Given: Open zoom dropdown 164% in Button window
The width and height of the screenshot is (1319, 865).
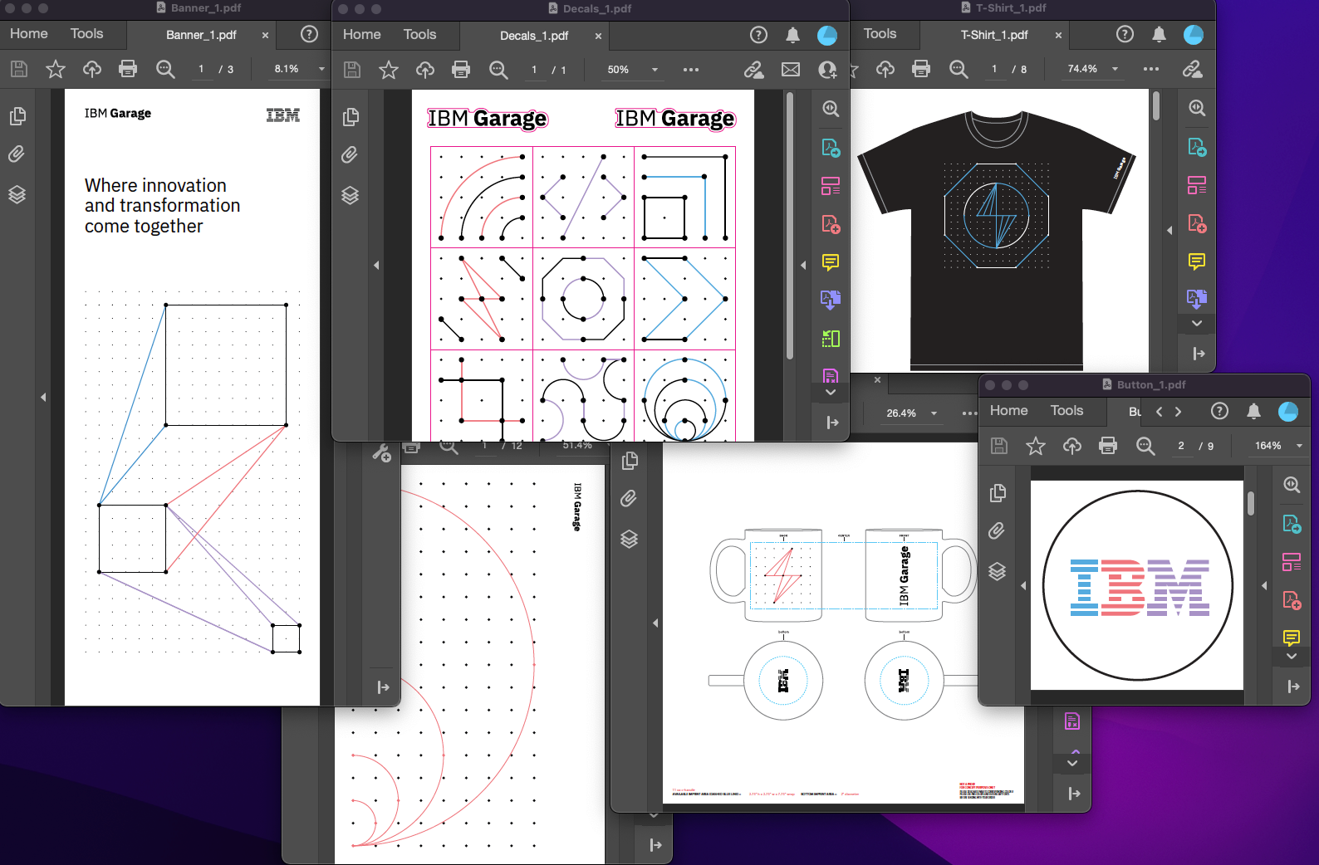Looking at the screenshot, I should (x=1300, y=446).
